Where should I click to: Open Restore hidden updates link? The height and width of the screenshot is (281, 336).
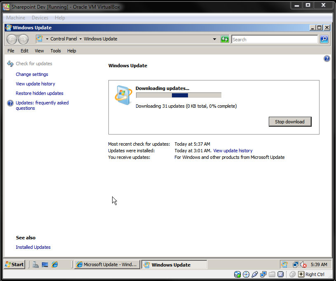[40, 93]
